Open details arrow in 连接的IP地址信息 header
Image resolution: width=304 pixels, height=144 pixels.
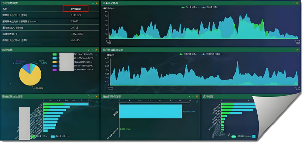[x=89, y=96]
